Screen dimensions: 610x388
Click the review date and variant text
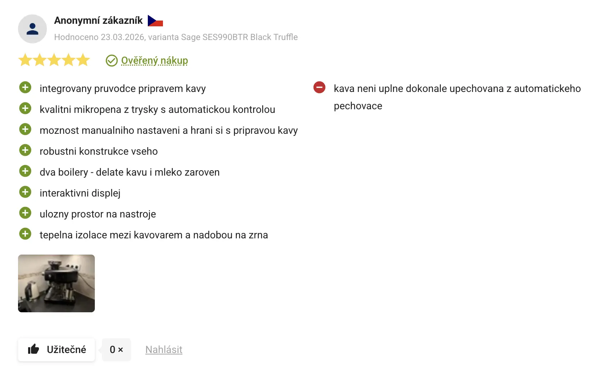(x=176, y=37)
